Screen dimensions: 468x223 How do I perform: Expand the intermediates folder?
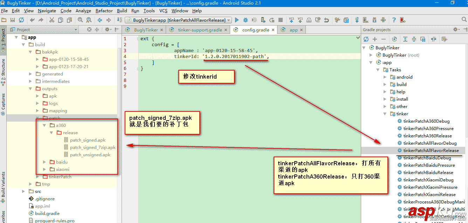31,81
